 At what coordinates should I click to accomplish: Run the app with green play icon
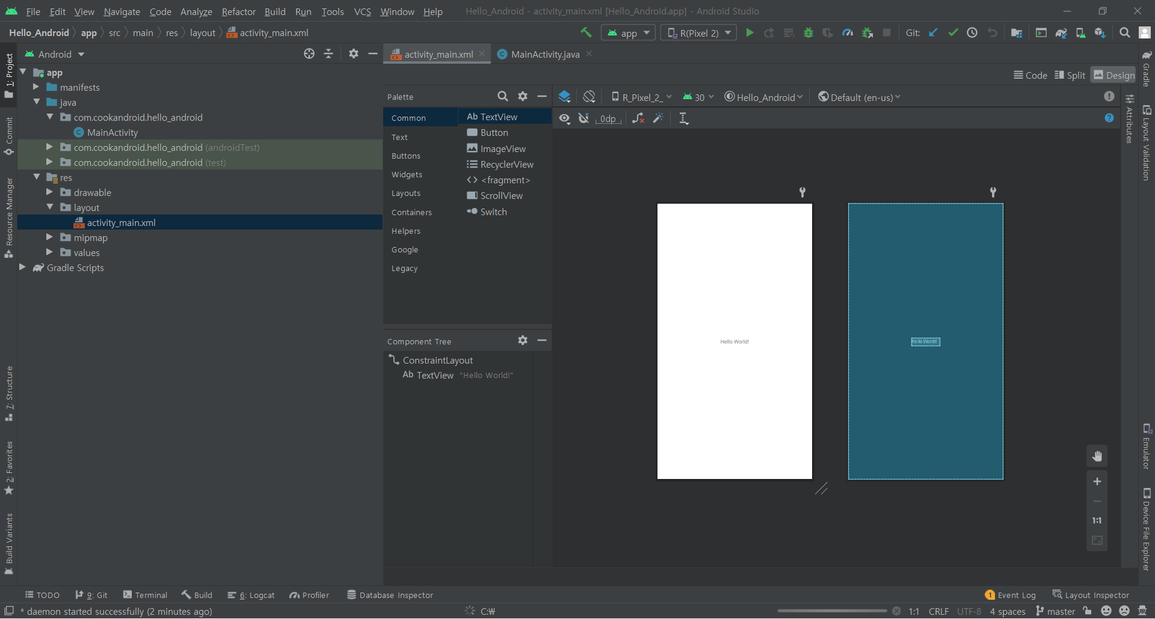pyautogui.click(x=750, y=33)
